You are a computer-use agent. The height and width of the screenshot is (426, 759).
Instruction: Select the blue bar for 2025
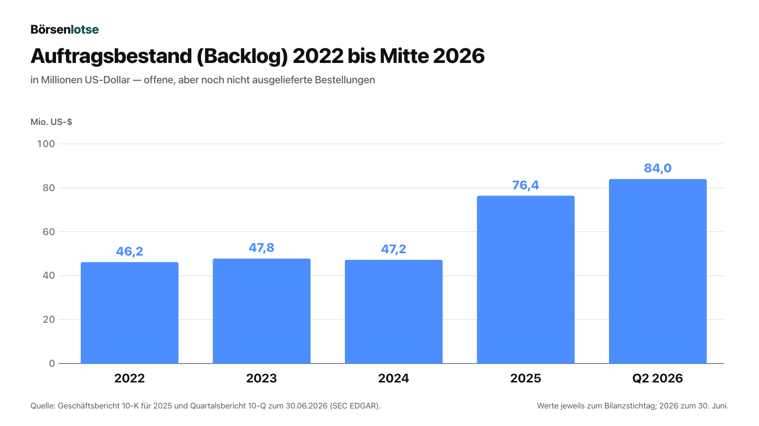pyautogui.click(x=526, y=280)
